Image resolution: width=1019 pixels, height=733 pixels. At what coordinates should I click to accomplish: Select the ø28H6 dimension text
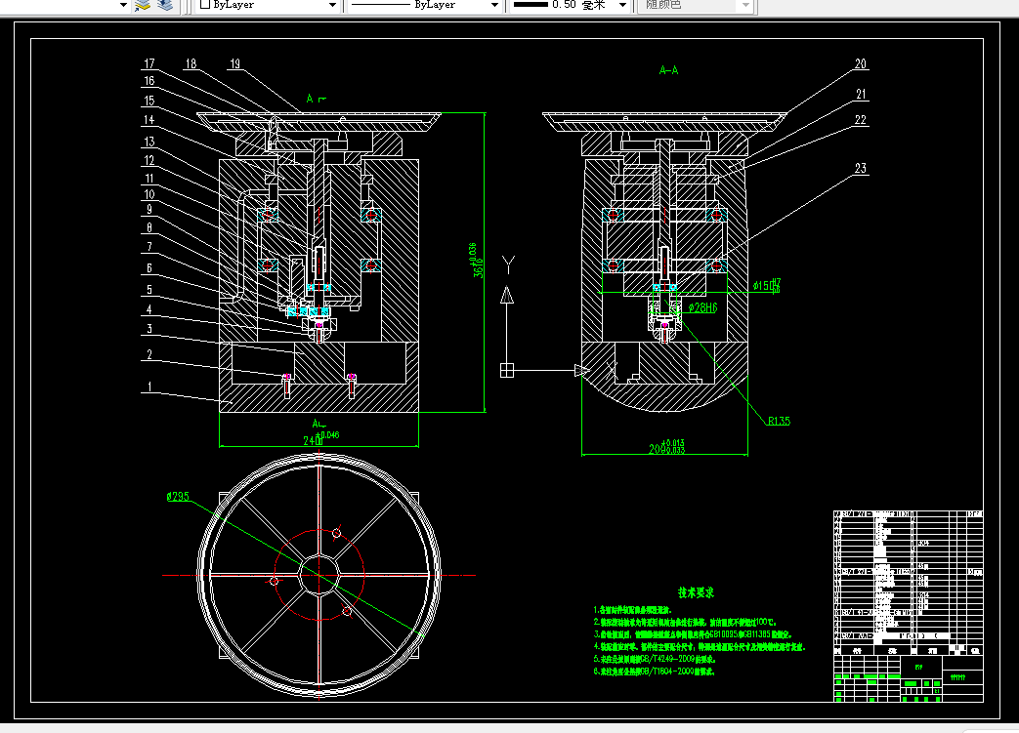coord(702,307)
